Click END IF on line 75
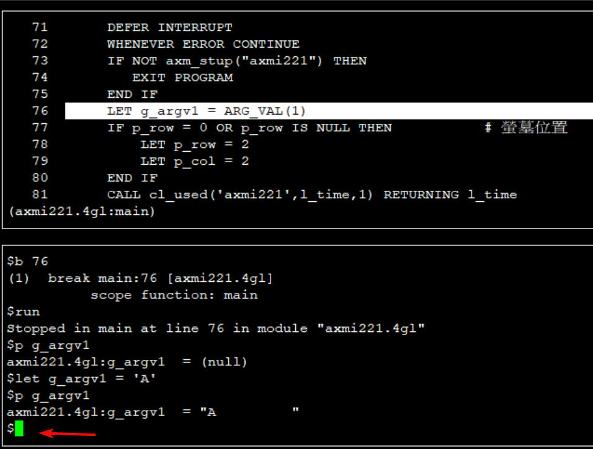Screen dimensions: 593x449 point(132,94)
